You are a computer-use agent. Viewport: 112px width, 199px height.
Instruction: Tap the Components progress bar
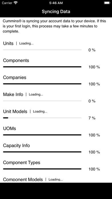click(42, 67)
